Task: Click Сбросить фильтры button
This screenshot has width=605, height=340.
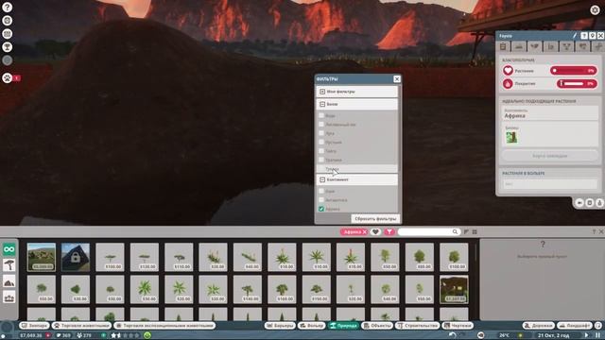Action: [x=375, y=218]
